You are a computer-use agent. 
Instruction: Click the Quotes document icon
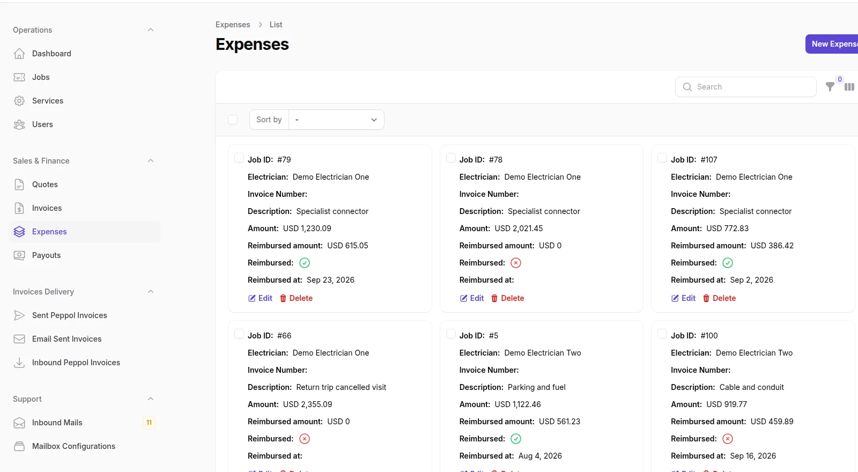[19, 185]
